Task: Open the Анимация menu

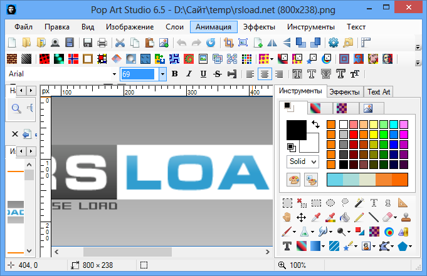Action: coord(213,27)
